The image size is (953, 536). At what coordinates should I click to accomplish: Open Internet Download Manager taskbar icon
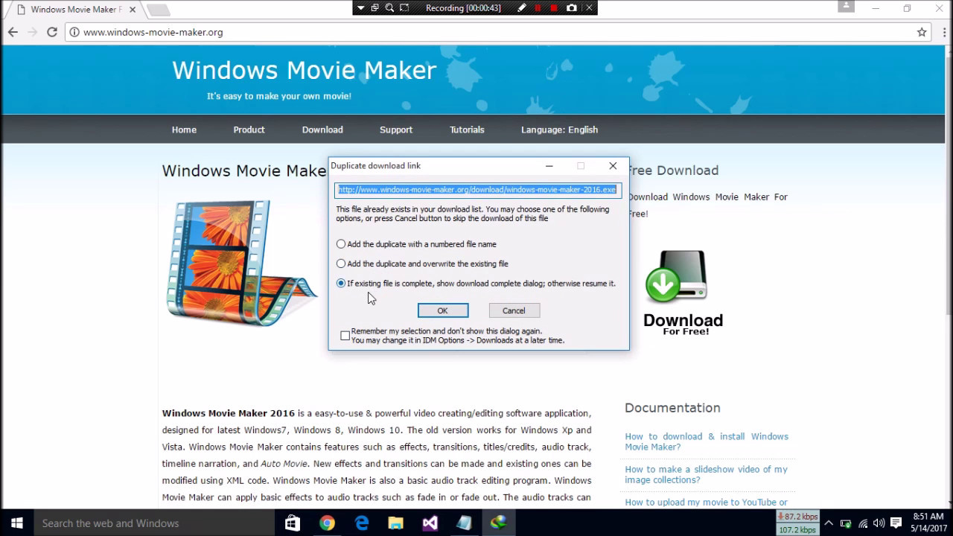pyautogui.click(x=498, y=523)
